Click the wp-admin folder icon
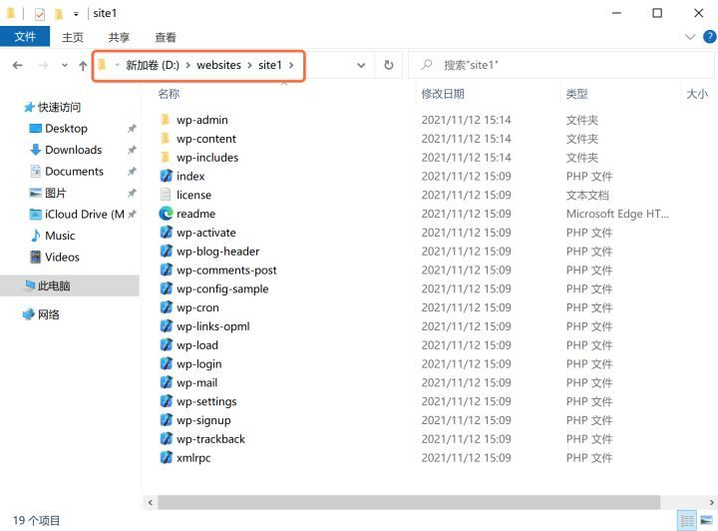Image resolution: width=718 pixels, height=531 pixels. (166, 120)
